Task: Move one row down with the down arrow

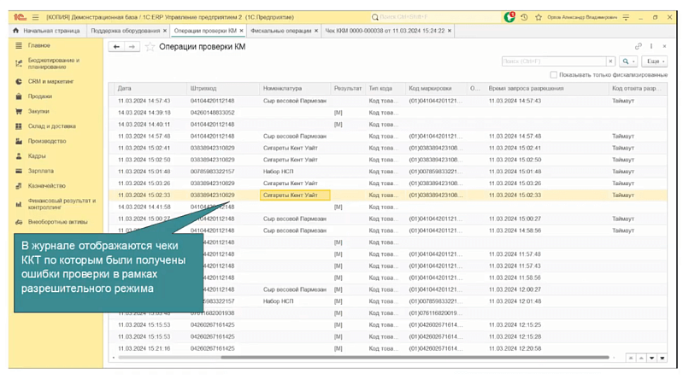Action: pyautogui.click(x=651, y=359)
